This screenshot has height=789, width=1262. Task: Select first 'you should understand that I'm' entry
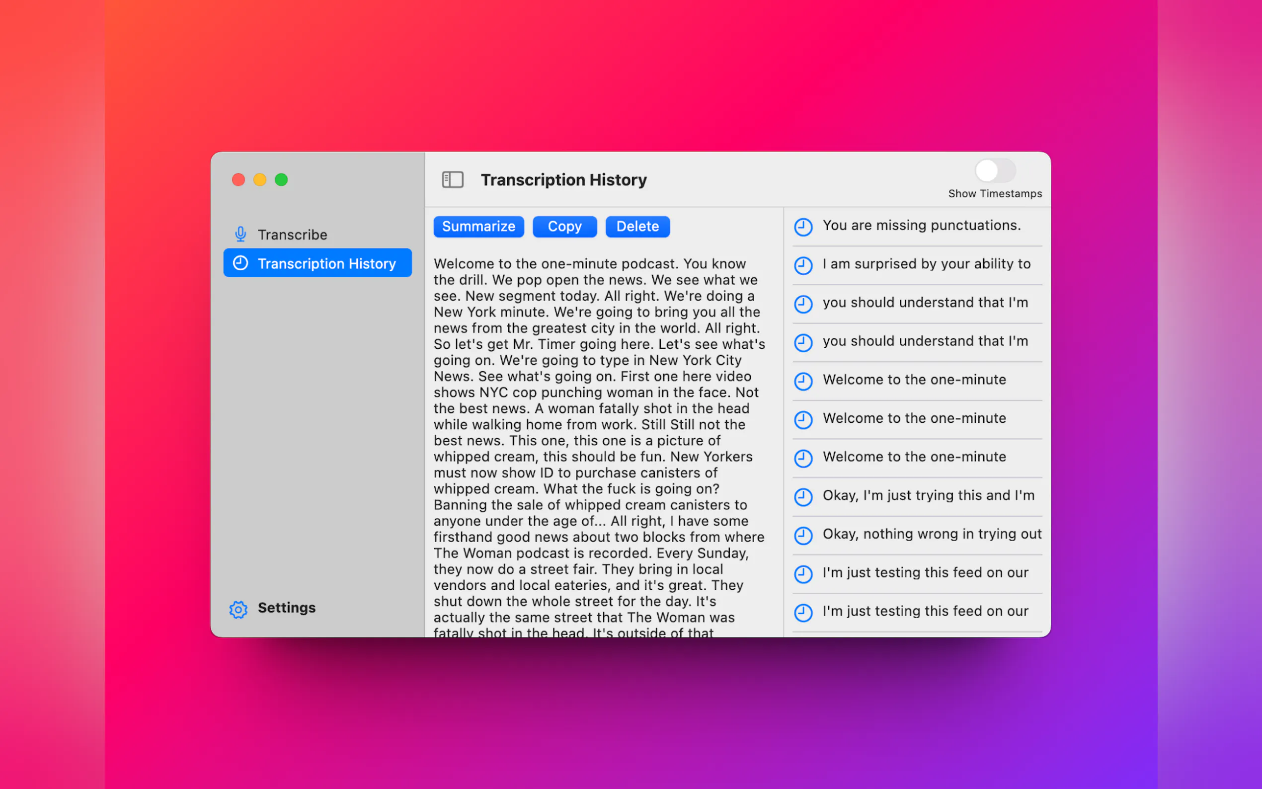925,303
